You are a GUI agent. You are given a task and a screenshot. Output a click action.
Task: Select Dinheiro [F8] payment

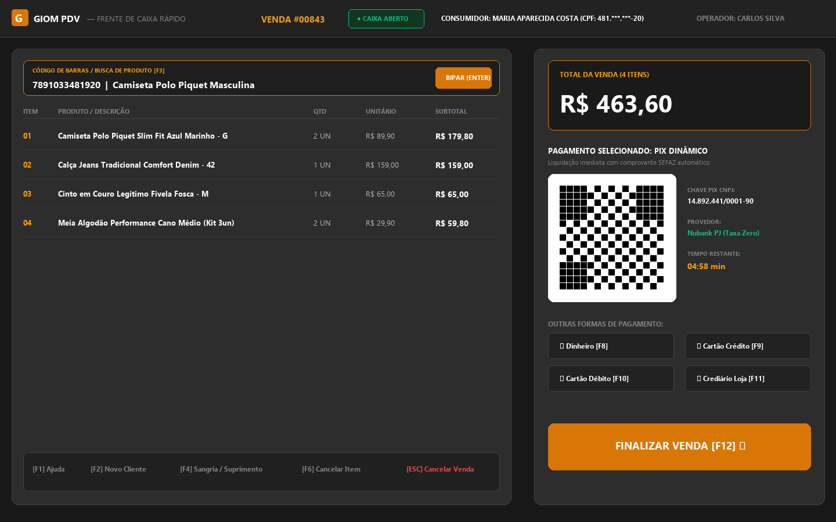(x=611, y=346)
